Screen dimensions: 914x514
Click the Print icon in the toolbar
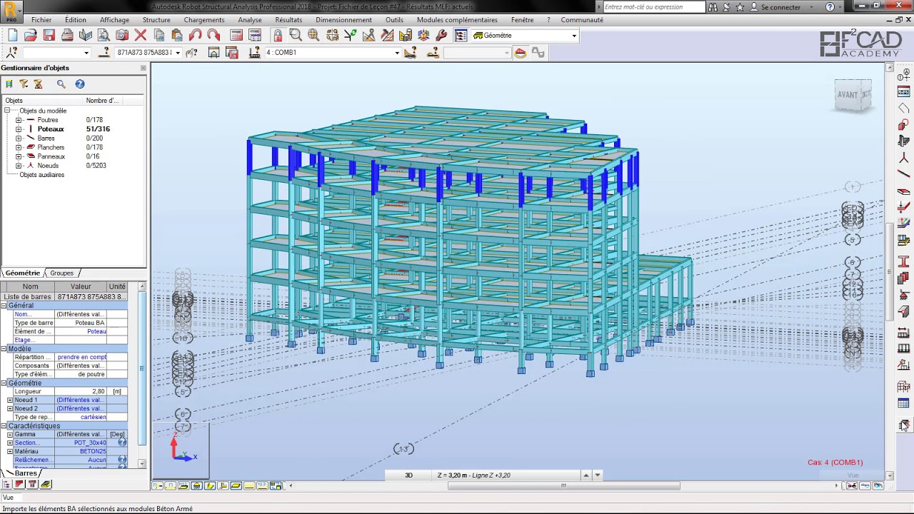pos(67,35)
